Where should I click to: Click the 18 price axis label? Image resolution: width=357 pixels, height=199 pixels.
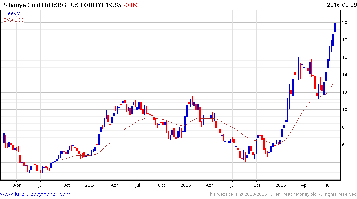345,40
